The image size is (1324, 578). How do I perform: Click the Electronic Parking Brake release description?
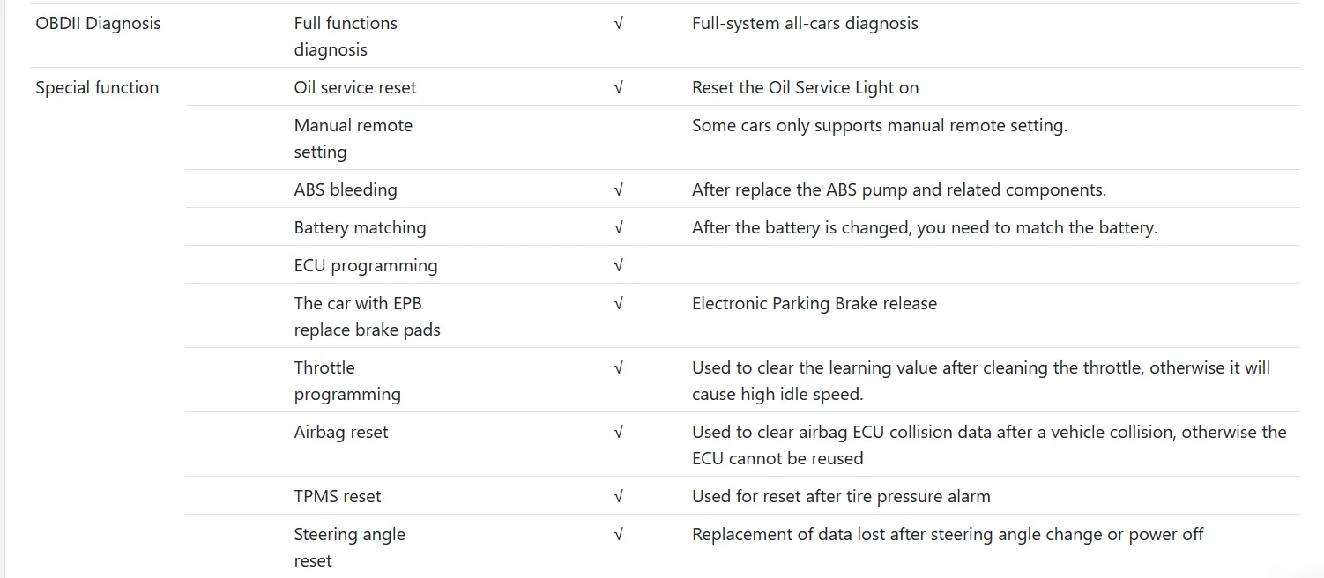point(814,303)
